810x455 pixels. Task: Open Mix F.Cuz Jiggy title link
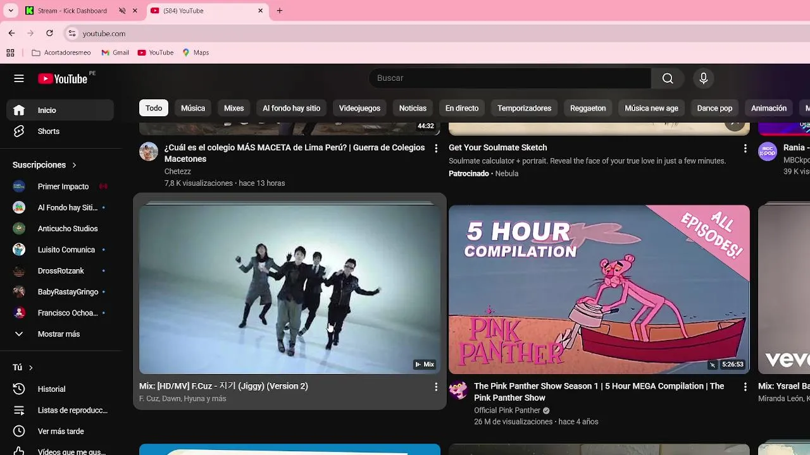(223, 386)
